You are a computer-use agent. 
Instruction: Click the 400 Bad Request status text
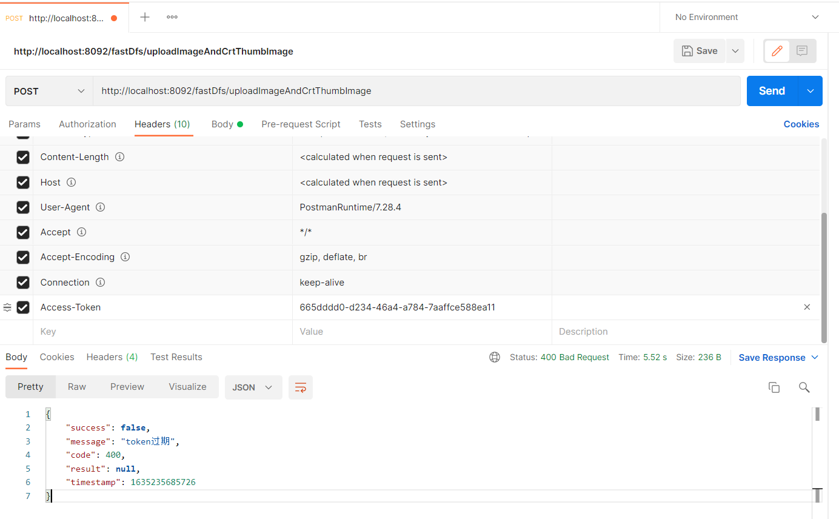pyautogui.click(x=575, y=358)
